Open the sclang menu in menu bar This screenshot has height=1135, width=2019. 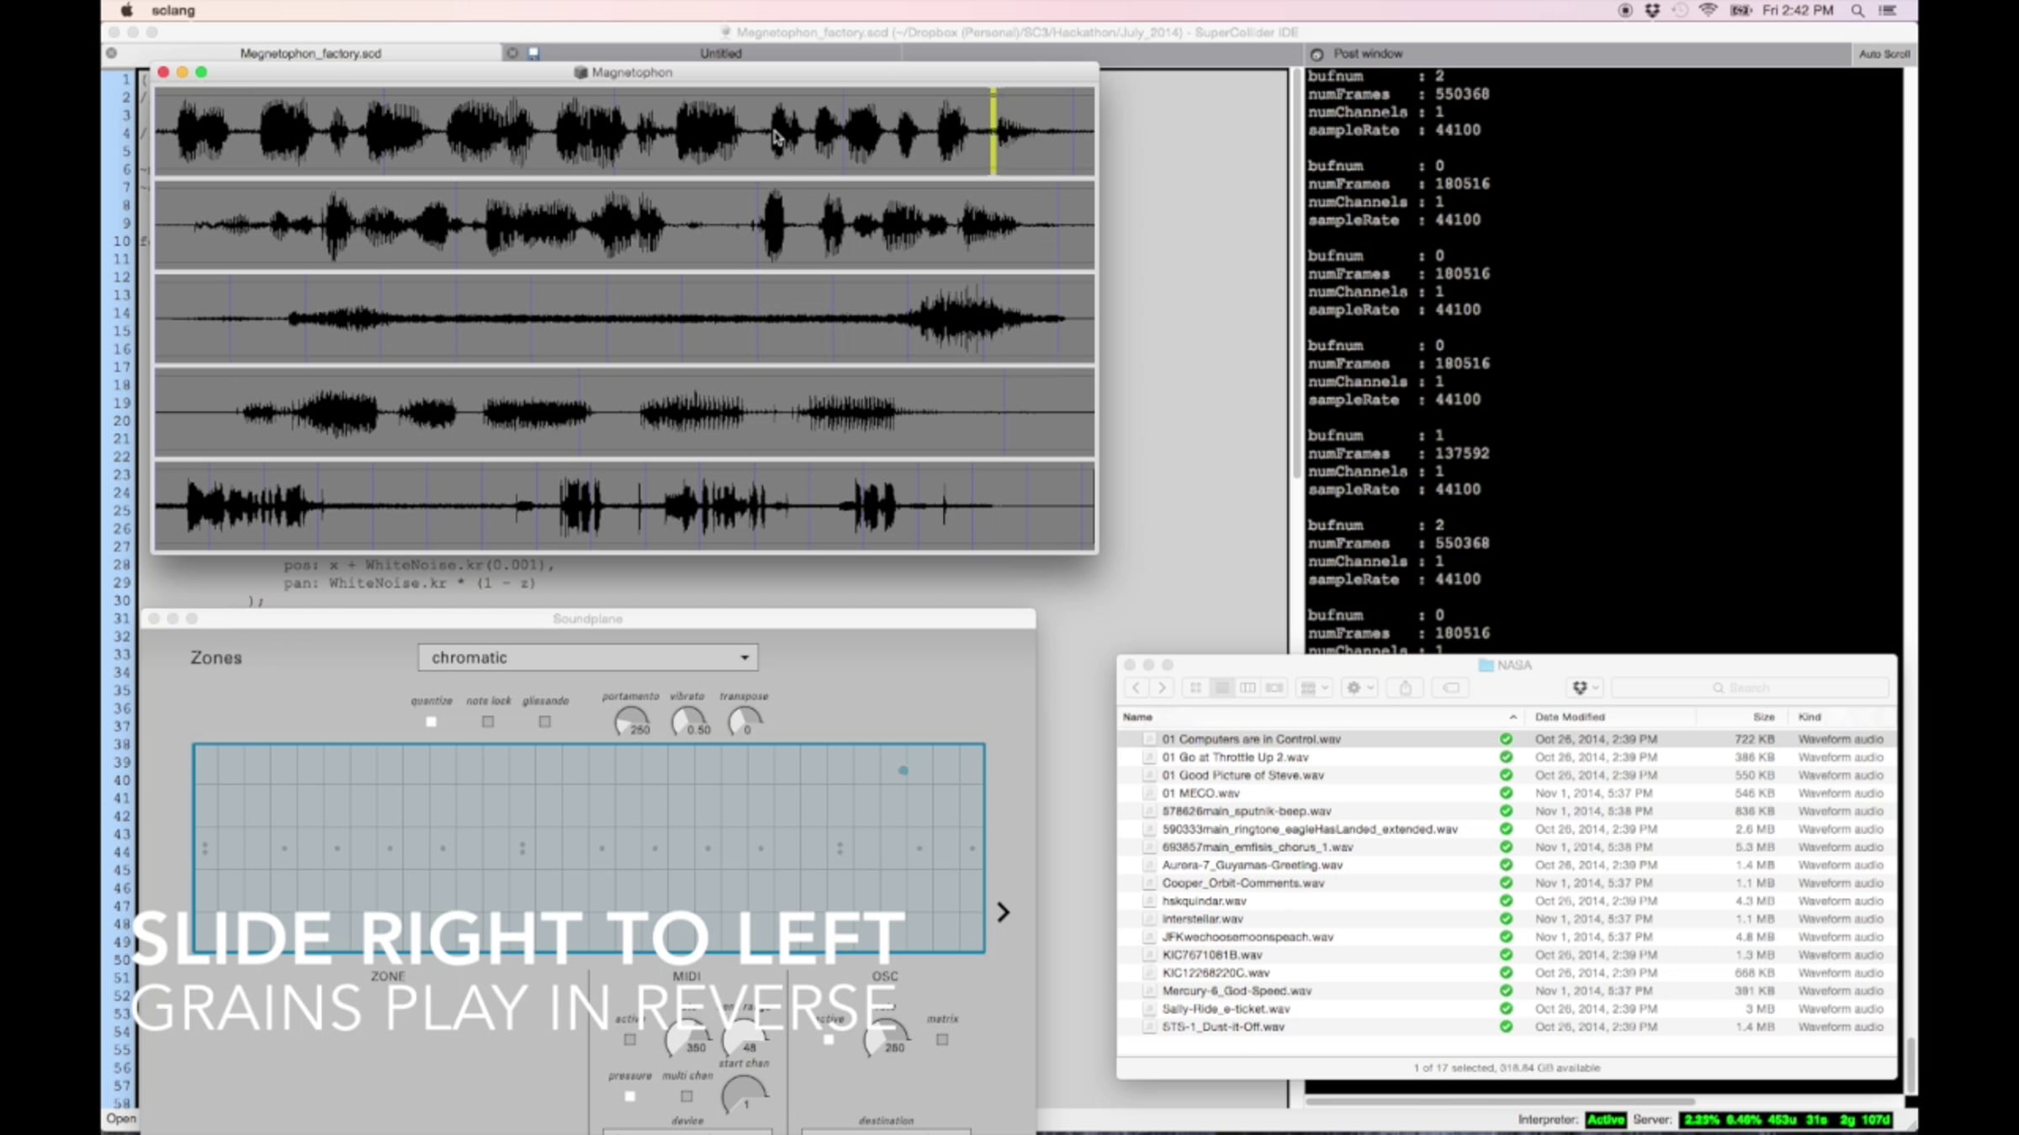(x=173, y=10)
